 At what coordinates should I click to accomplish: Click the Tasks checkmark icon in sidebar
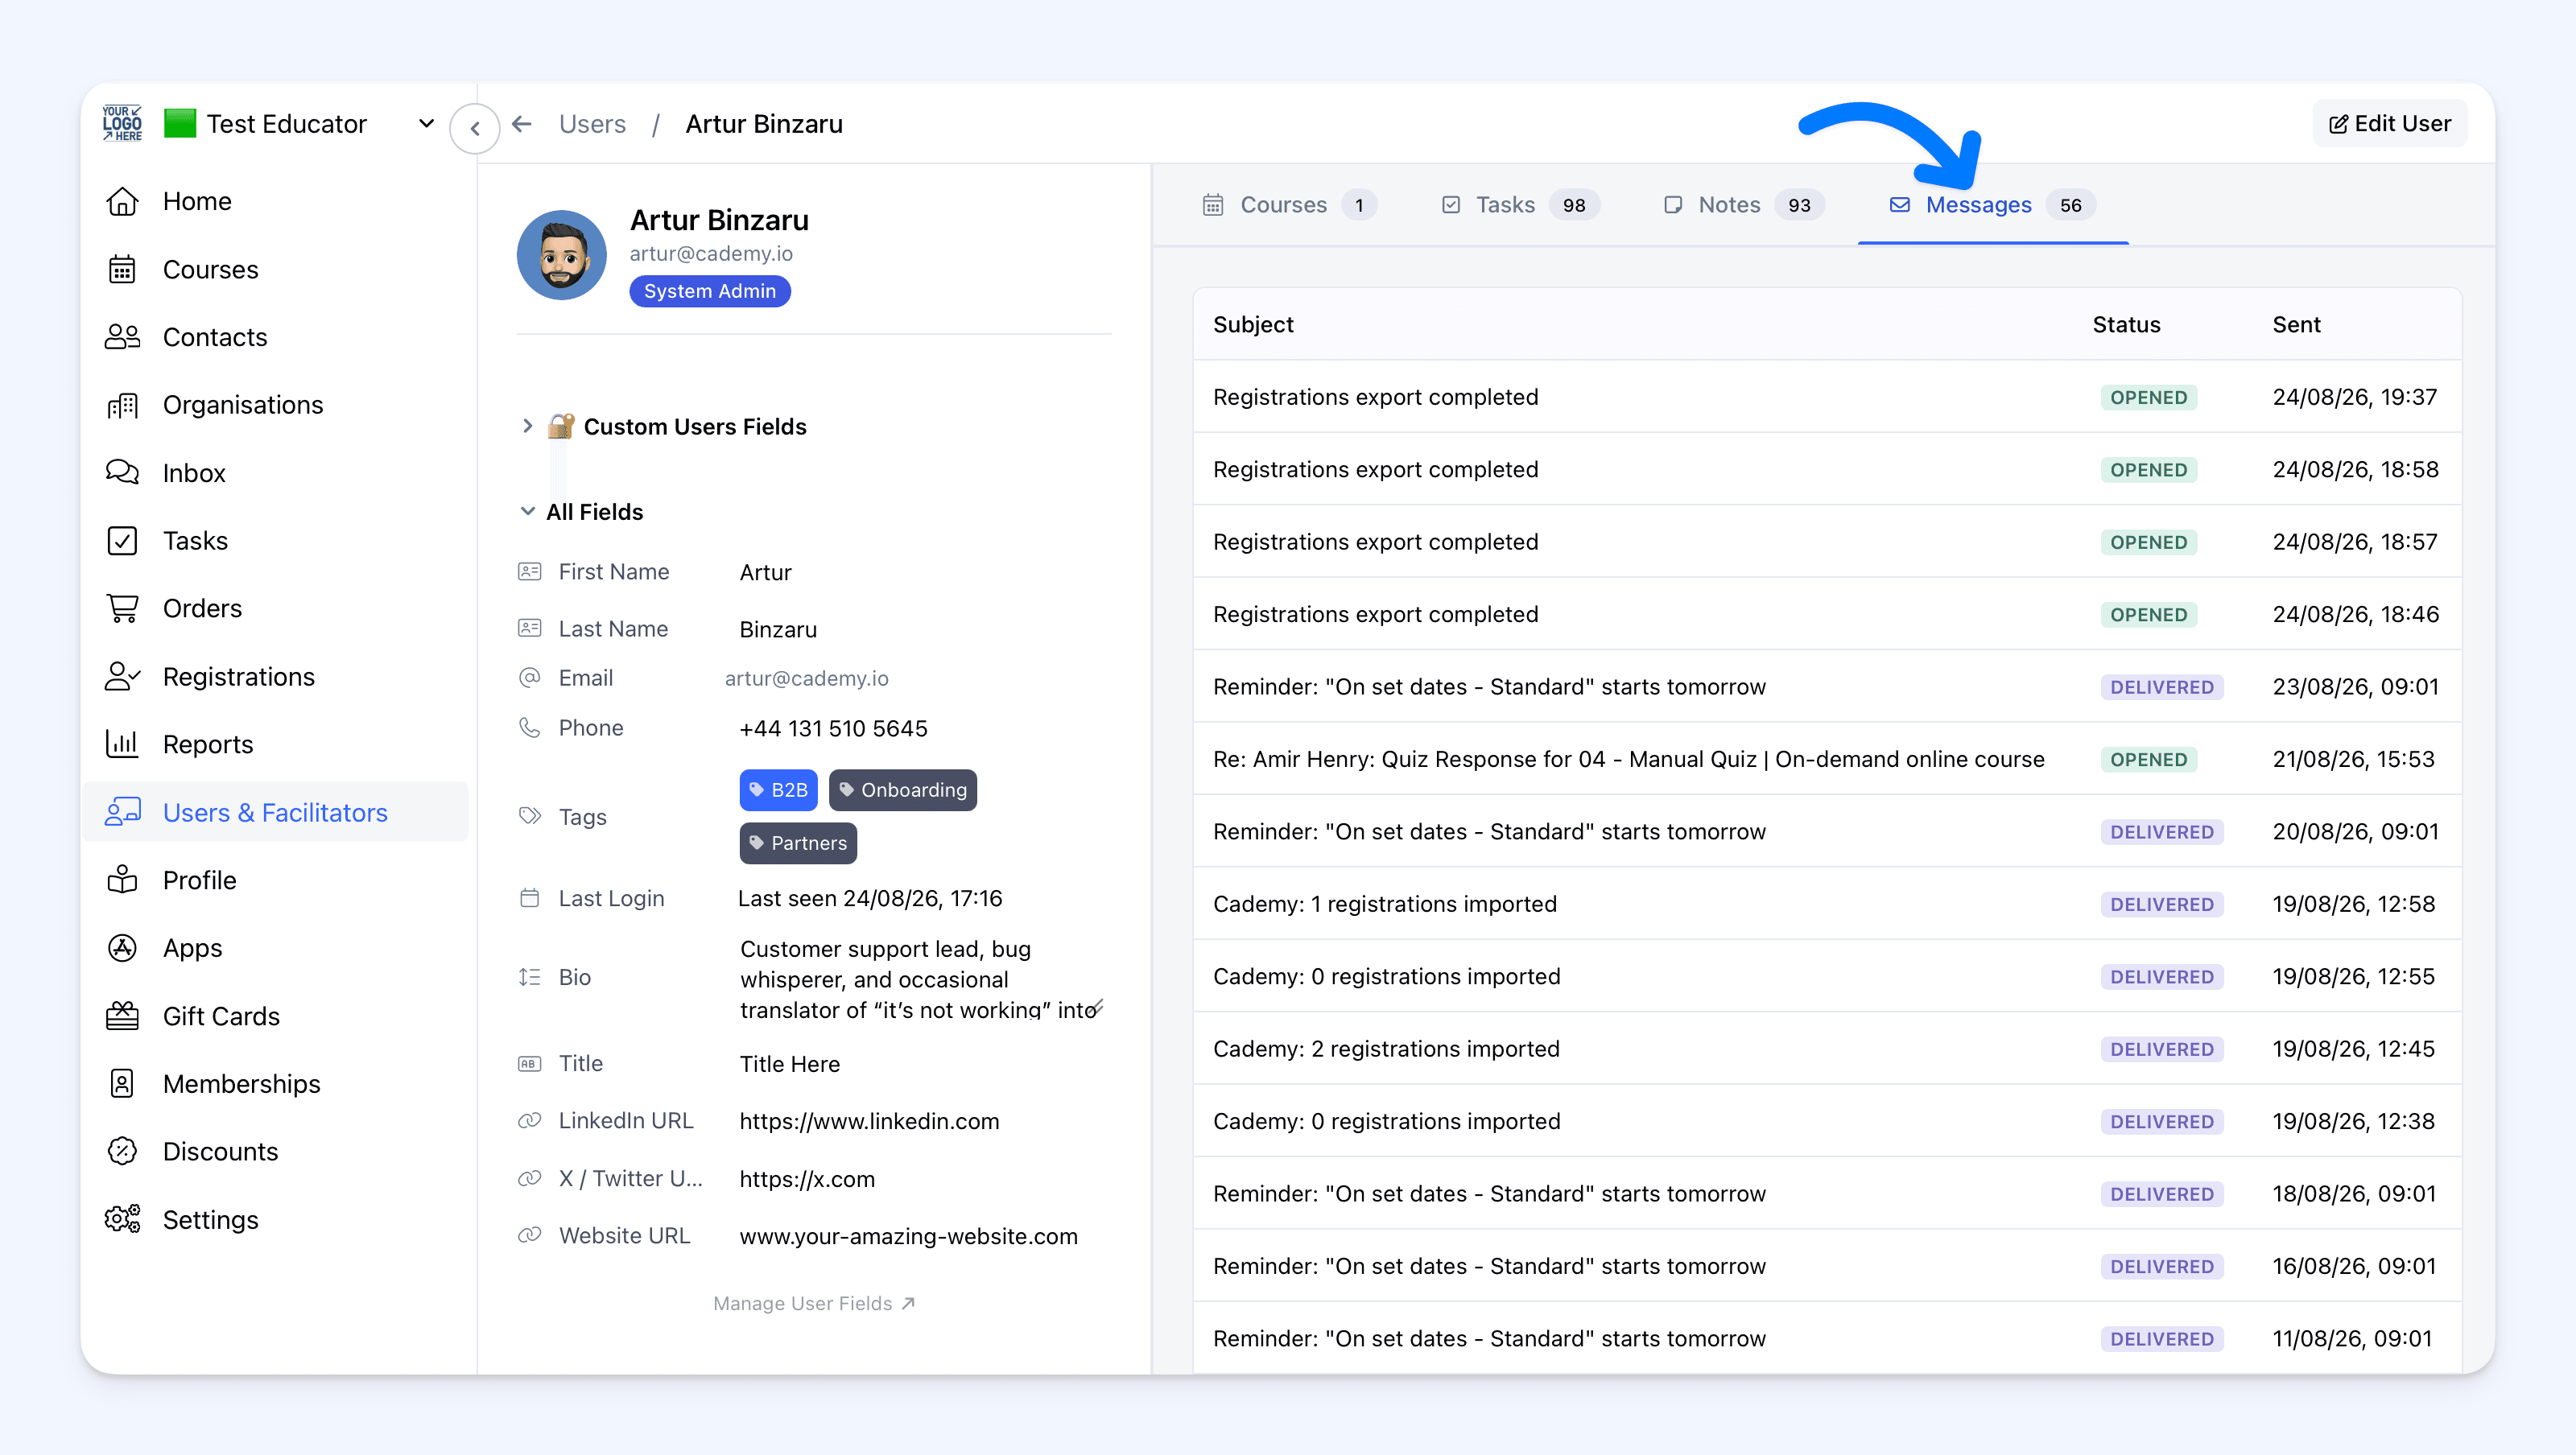click(122, 541)
